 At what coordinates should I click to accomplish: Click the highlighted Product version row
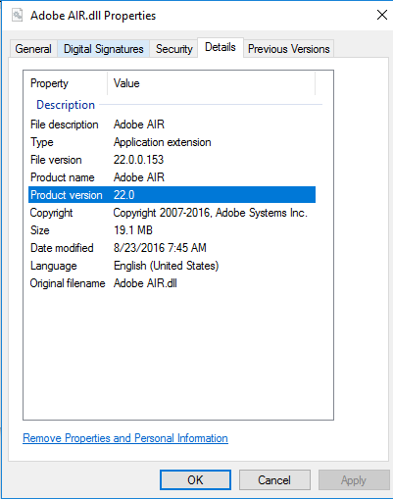[172, 195]
